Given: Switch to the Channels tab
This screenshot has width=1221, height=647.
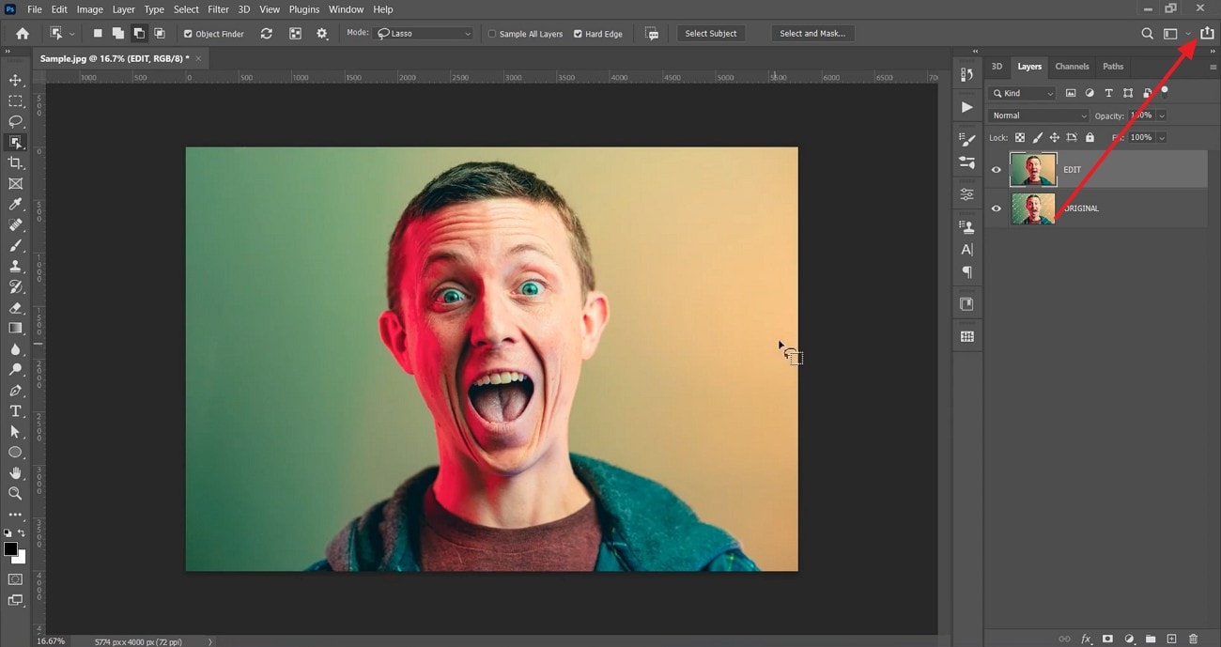Looking at the screenshot, I should (1072, 66).
